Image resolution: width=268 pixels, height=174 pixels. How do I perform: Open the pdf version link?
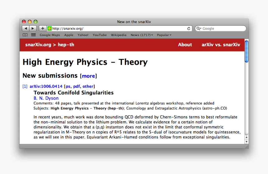point(76,86)
